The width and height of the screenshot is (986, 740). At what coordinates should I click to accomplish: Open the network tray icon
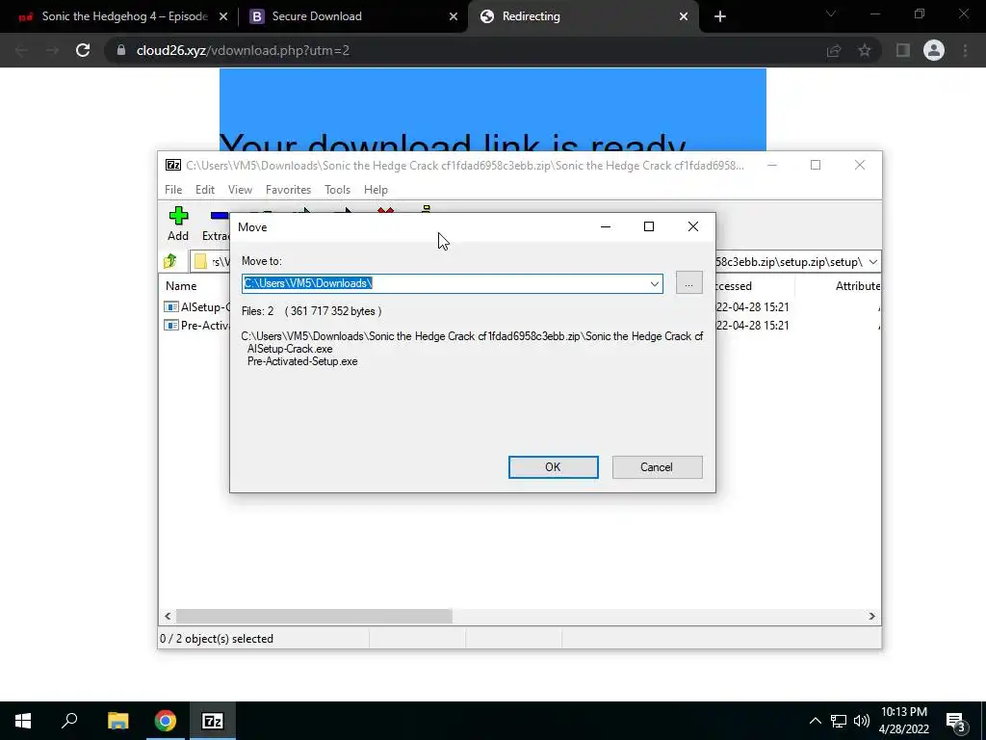pos(839,721)
